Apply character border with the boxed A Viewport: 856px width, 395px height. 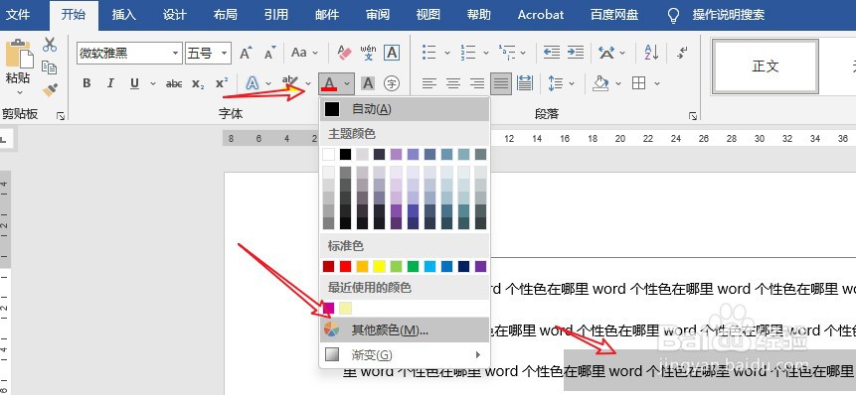pyautogui.click(x=392, y=53)
